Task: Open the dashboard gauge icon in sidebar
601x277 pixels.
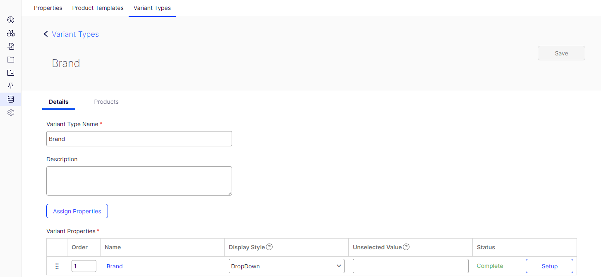Action: [11, 20]
